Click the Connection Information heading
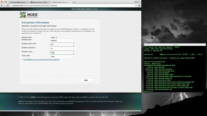The image size is (207, 116). coord(35,23)
